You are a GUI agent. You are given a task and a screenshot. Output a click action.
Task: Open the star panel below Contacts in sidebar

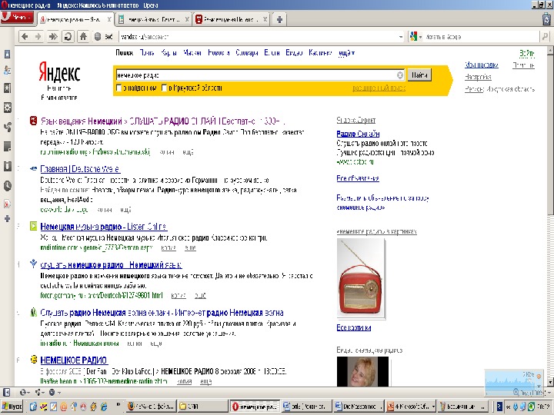point(7,88)
